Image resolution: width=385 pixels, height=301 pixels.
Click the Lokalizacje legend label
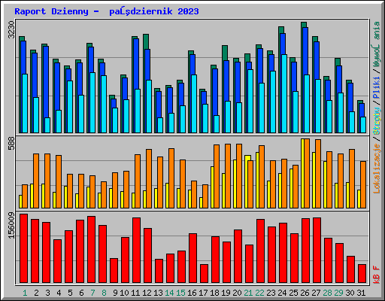376,168
